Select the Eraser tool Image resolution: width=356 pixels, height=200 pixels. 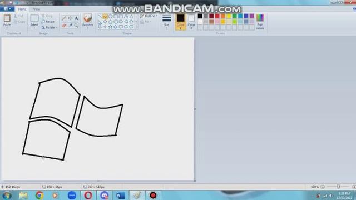tap(65, 26)
